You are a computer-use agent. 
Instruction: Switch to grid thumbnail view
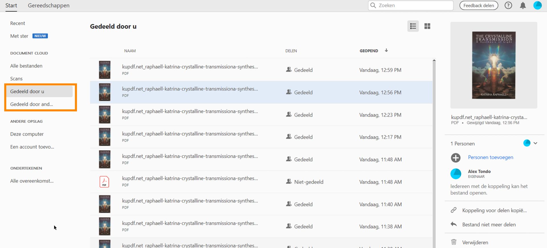click(427, 26)
